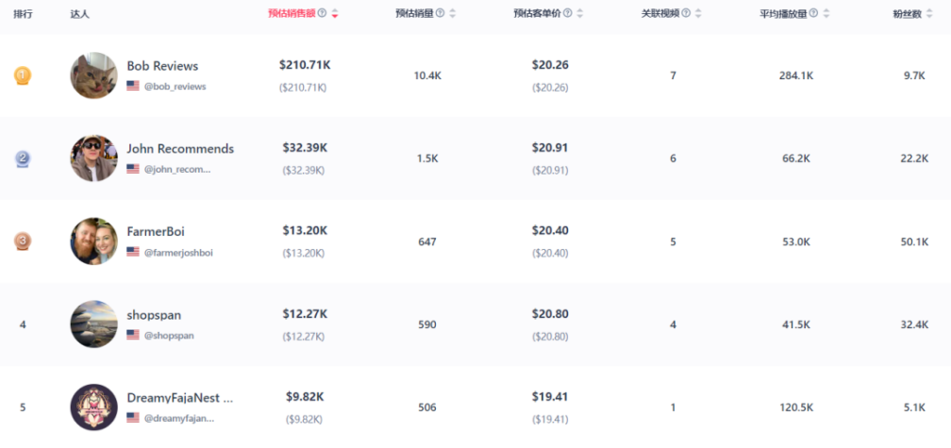The height and width of the screenshot is (448, 951).
Task: Sort by 预估客单价 using its arrows
Action: point(580,13)
